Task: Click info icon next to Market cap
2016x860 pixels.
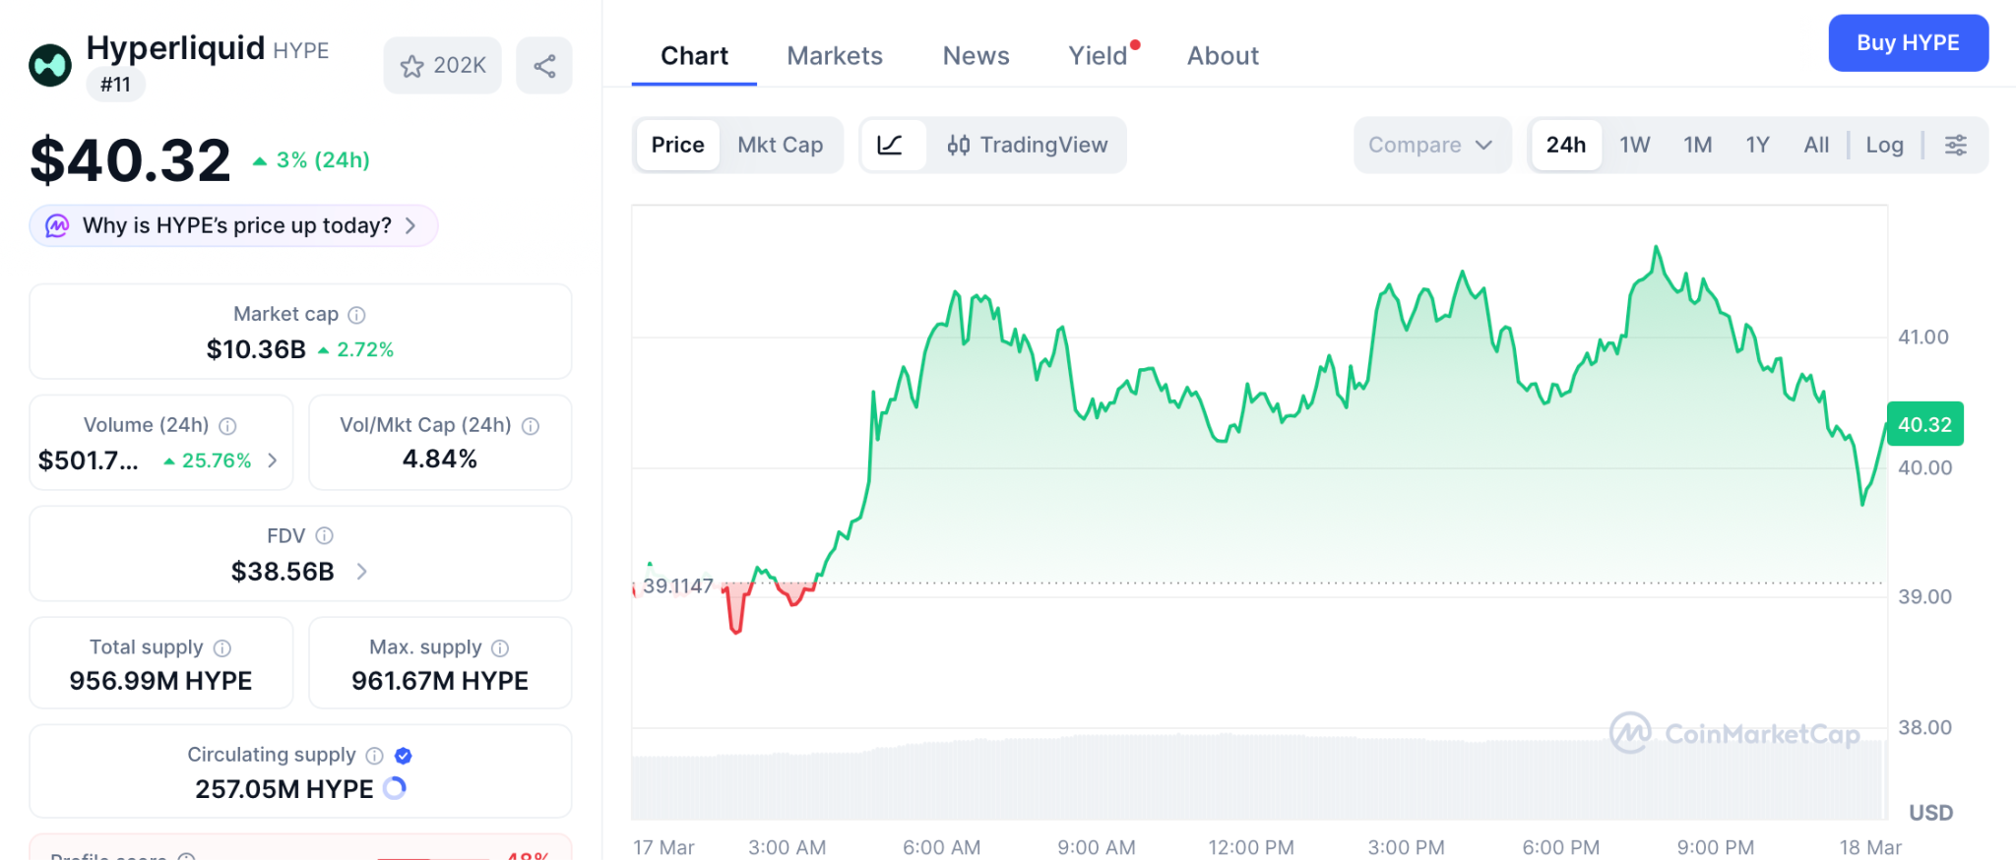Action: click(x=357, y=315)
